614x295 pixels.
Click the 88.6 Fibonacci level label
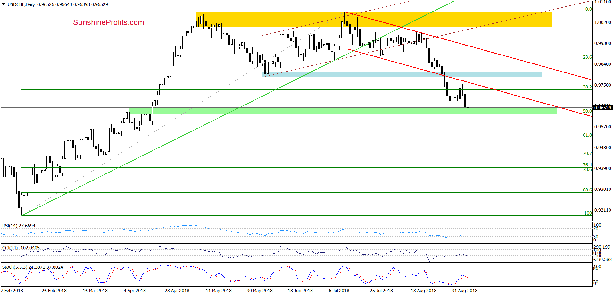click(587, 190)
